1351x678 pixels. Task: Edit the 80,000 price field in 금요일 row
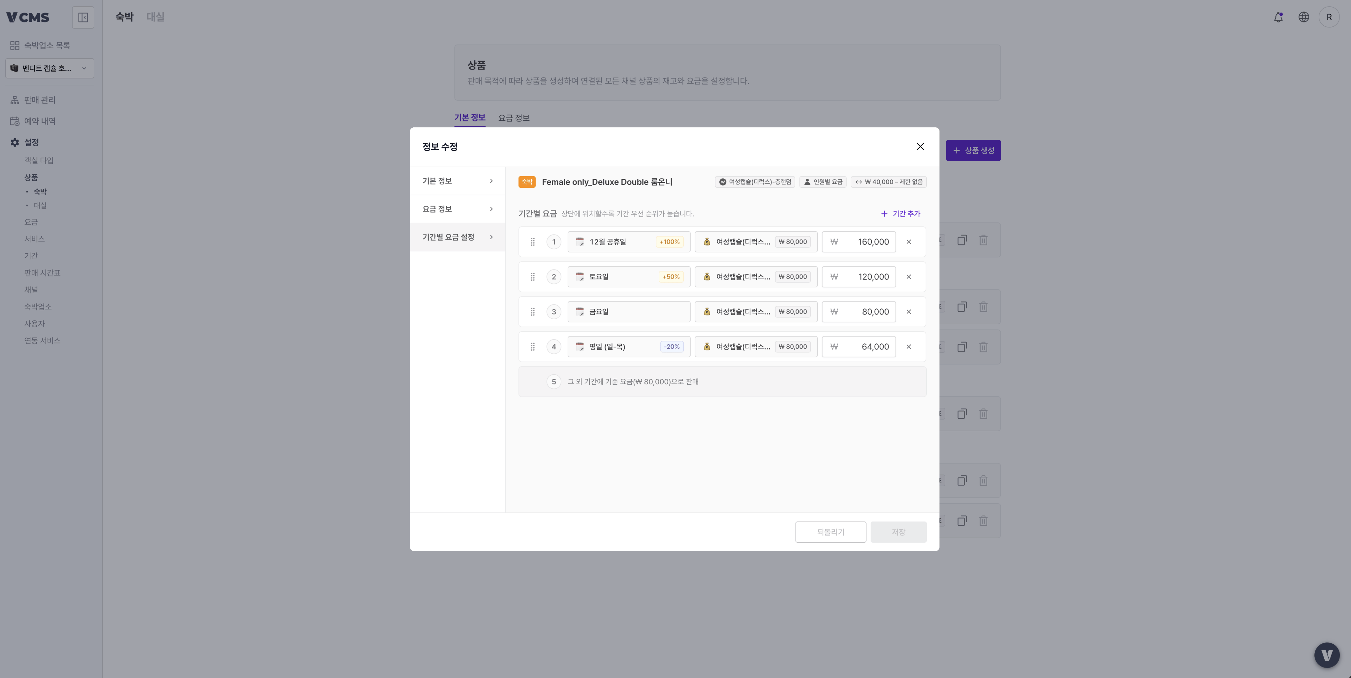coord(859,312)
